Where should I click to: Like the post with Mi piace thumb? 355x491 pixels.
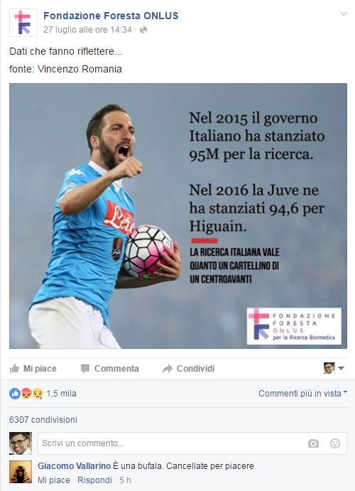pos(33,369)
